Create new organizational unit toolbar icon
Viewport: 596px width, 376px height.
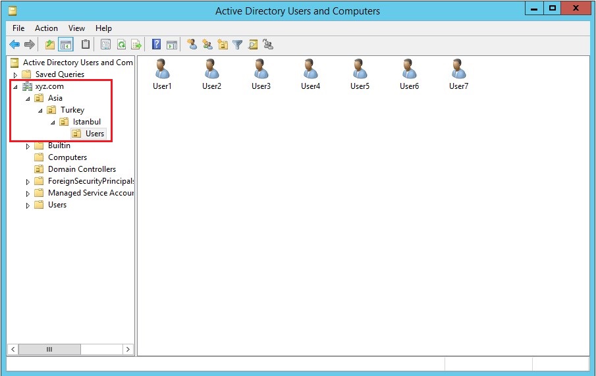point(223,44)
